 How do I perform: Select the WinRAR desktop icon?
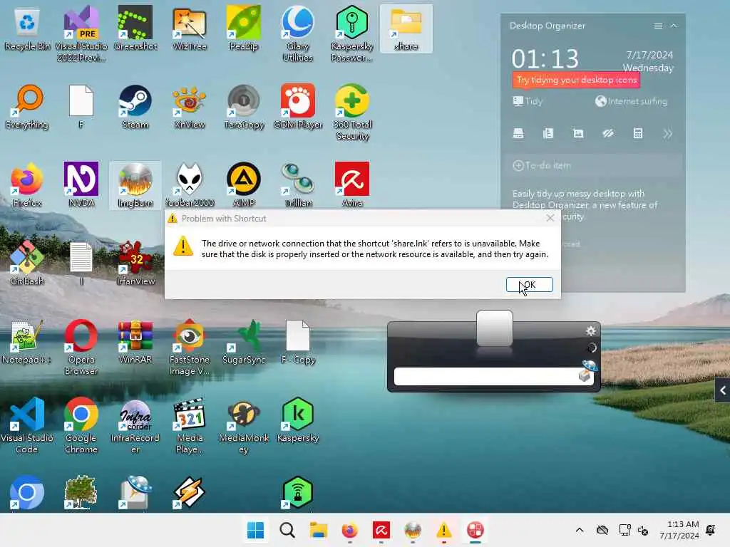135,341
